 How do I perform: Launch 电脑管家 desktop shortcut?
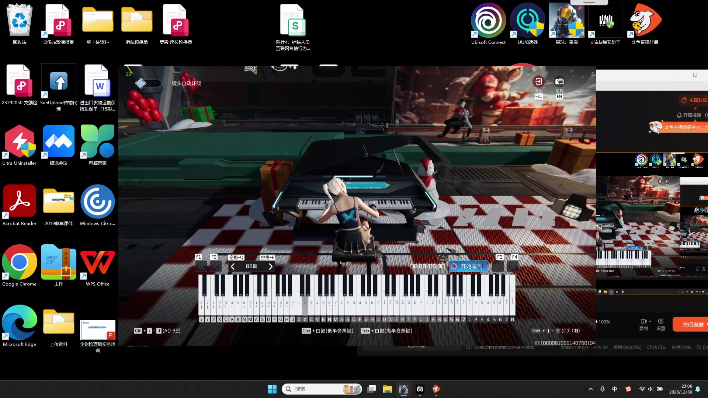98,145
